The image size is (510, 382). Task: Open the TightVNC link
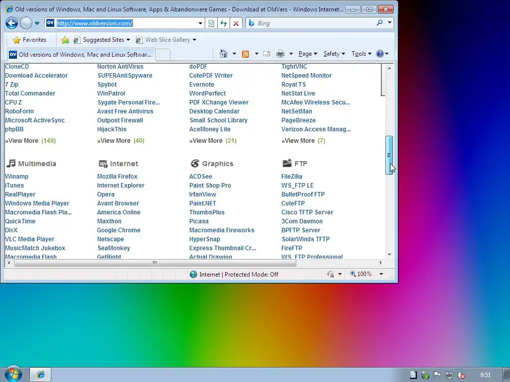[294, 67]
